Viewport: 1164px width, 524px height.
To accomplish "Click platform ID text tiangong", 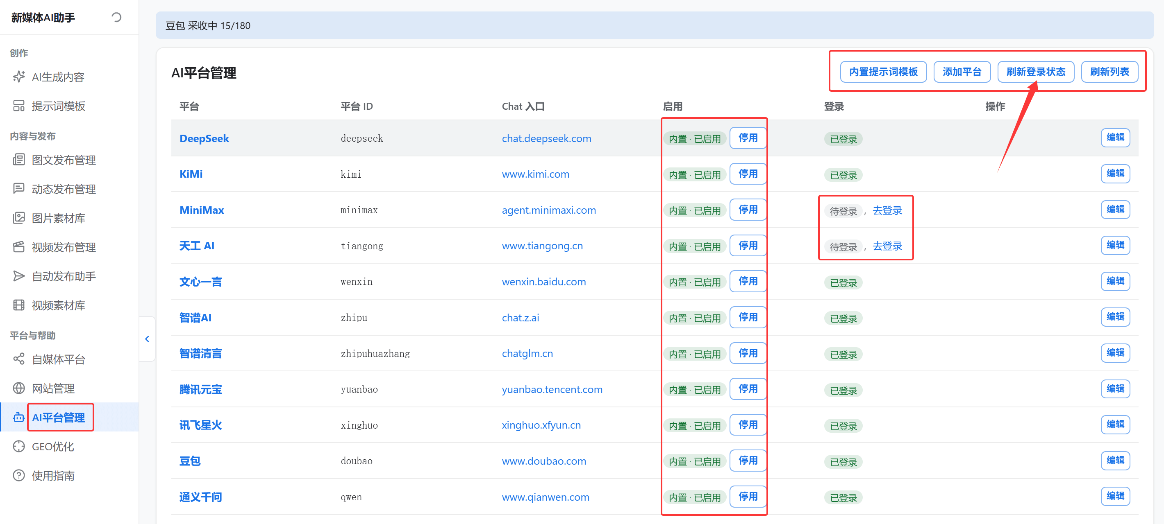I will point(361,246).
